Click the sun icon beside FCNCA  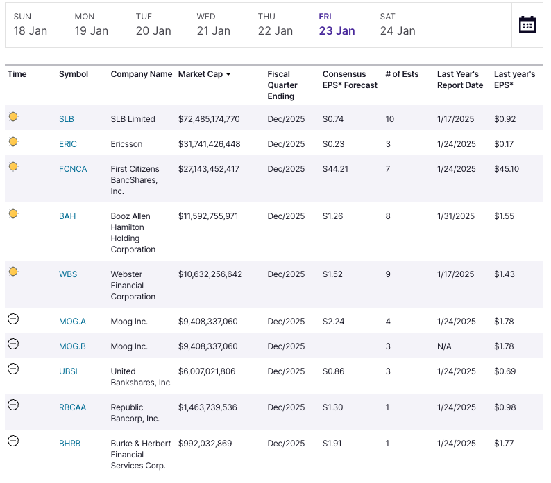tap(13, 167)
